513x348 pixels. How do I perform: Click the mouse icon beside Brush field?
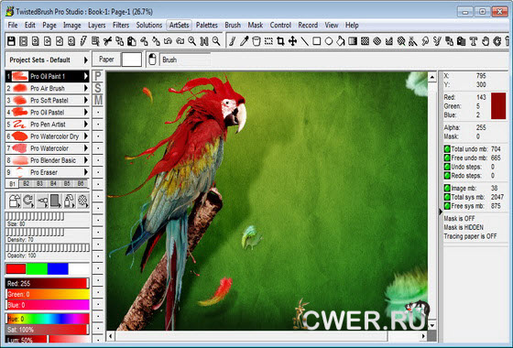coord(152,60)
